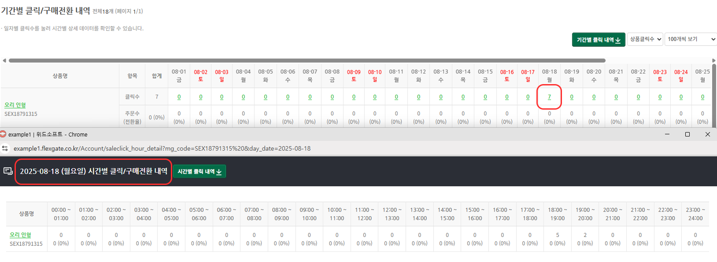The width and height of the screenshot is (717, 262).
Task: Click the 23:00 ~ 24:00 column header
Action: (x=695, y=214)
